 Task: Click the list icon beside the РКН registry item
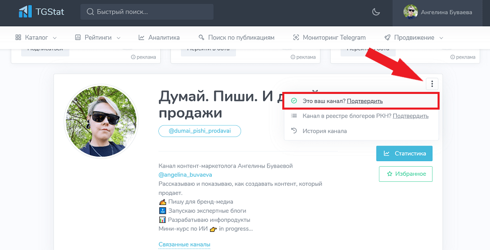294,116
